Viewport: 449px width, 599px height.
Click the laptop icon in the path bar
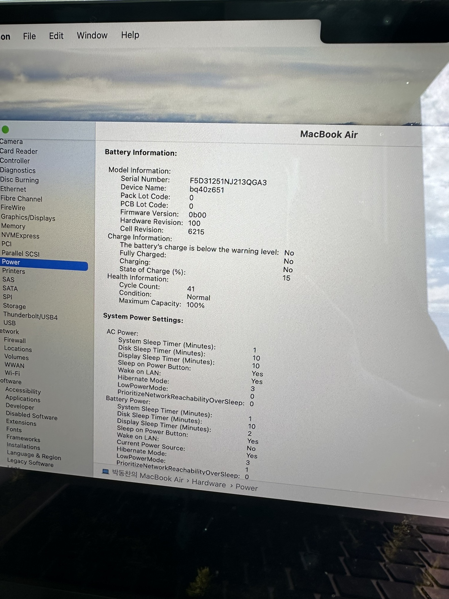tap(105, 472)
